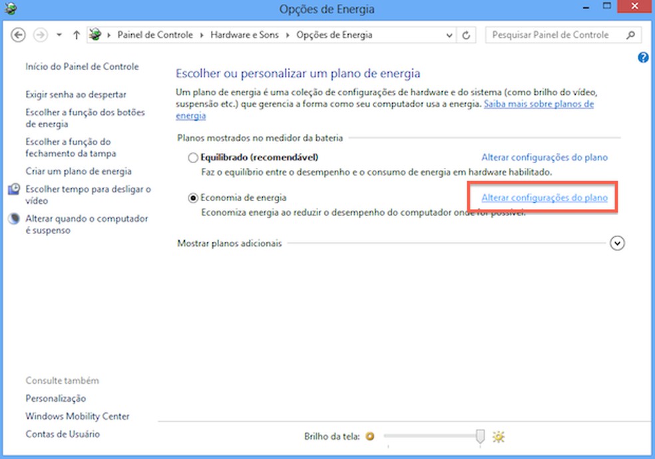
Task: Expand the arrow after Hardware e Sons
Action: [x=288, y=35]
